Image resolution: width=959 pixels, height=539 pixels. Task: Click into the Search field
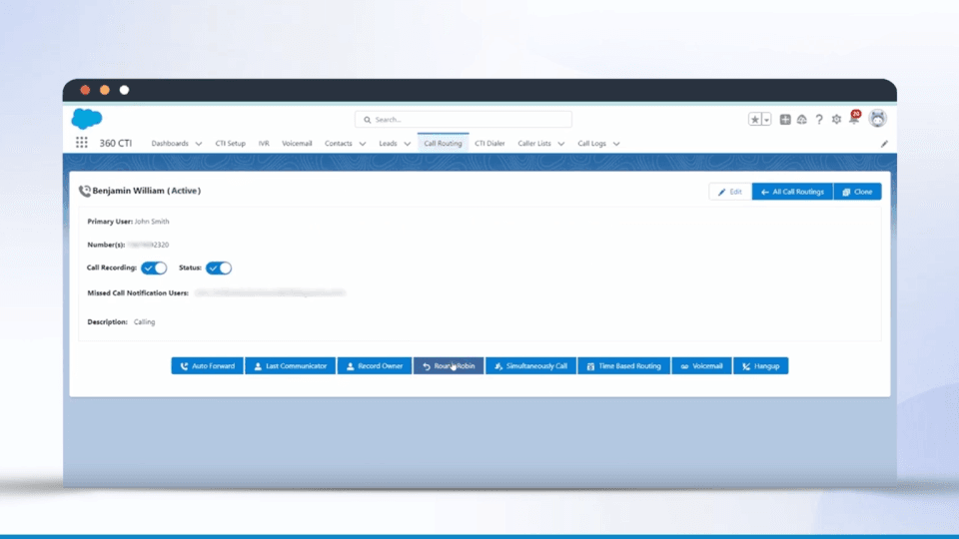click(x=463, y=119)
